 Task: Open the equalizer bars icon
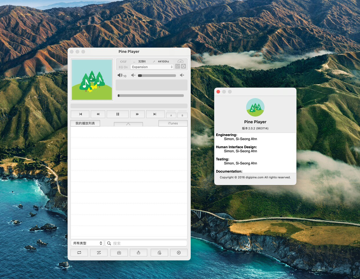pos(178,66)
